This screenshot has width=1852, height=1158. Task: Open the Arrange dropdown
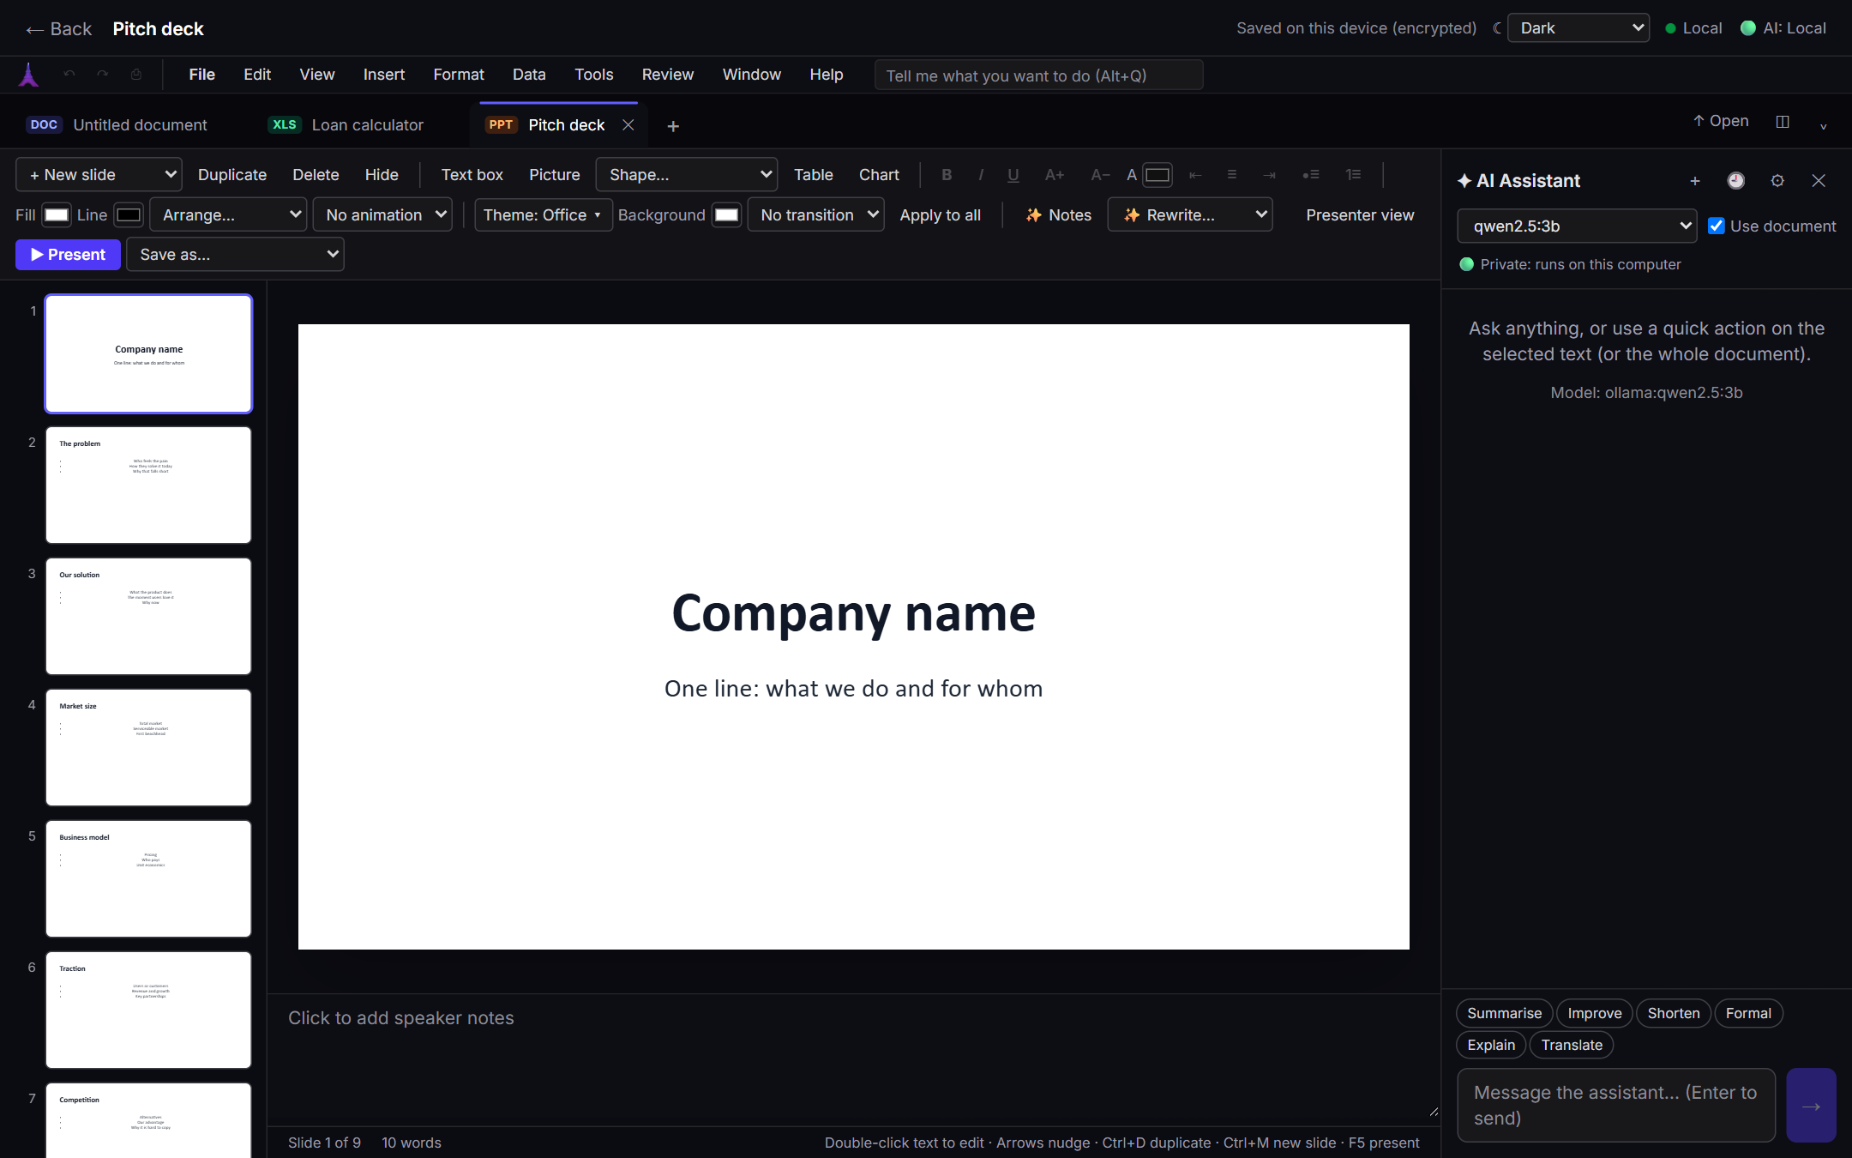click(x=228, y=215)
